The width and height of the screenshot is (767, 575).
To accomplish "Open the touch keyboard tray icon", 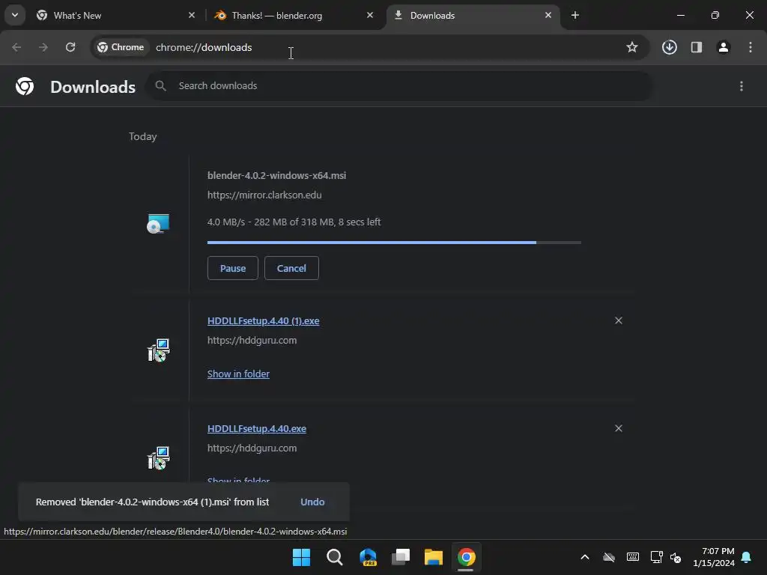I will (x=633, y=557).
